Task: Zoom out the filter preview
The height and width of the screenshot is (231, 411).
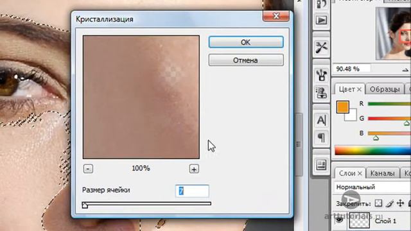Action: pos(88,169)
